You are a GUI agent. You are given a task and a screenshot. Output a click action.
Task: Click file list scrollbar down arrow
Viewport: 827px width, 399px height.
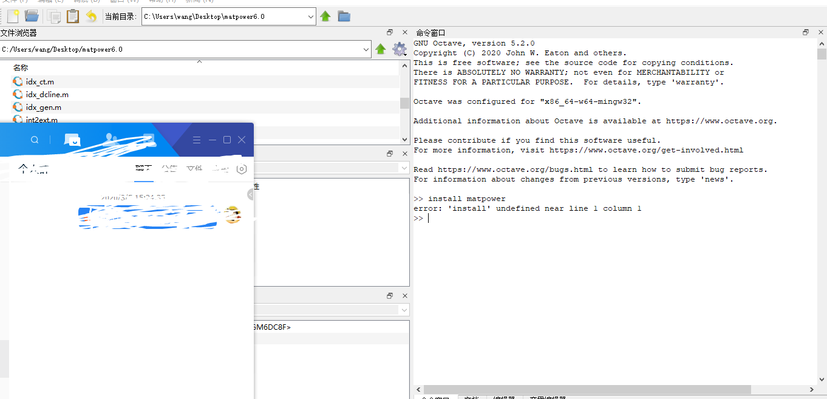pyautogui.click(x=404, y=139)
